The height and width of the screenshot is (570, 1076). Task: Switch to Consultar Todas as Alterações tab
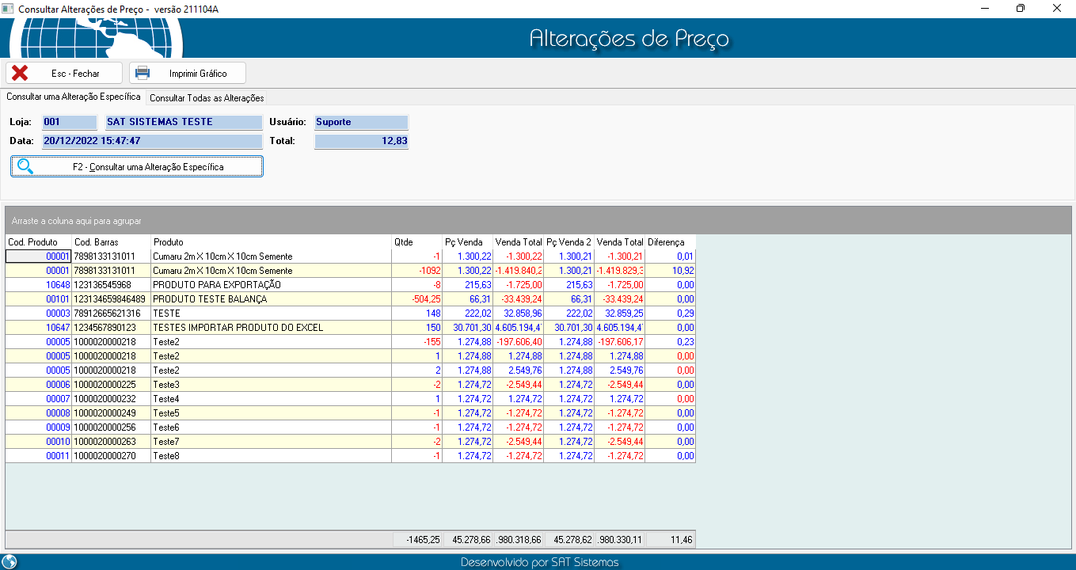(207, 98)
